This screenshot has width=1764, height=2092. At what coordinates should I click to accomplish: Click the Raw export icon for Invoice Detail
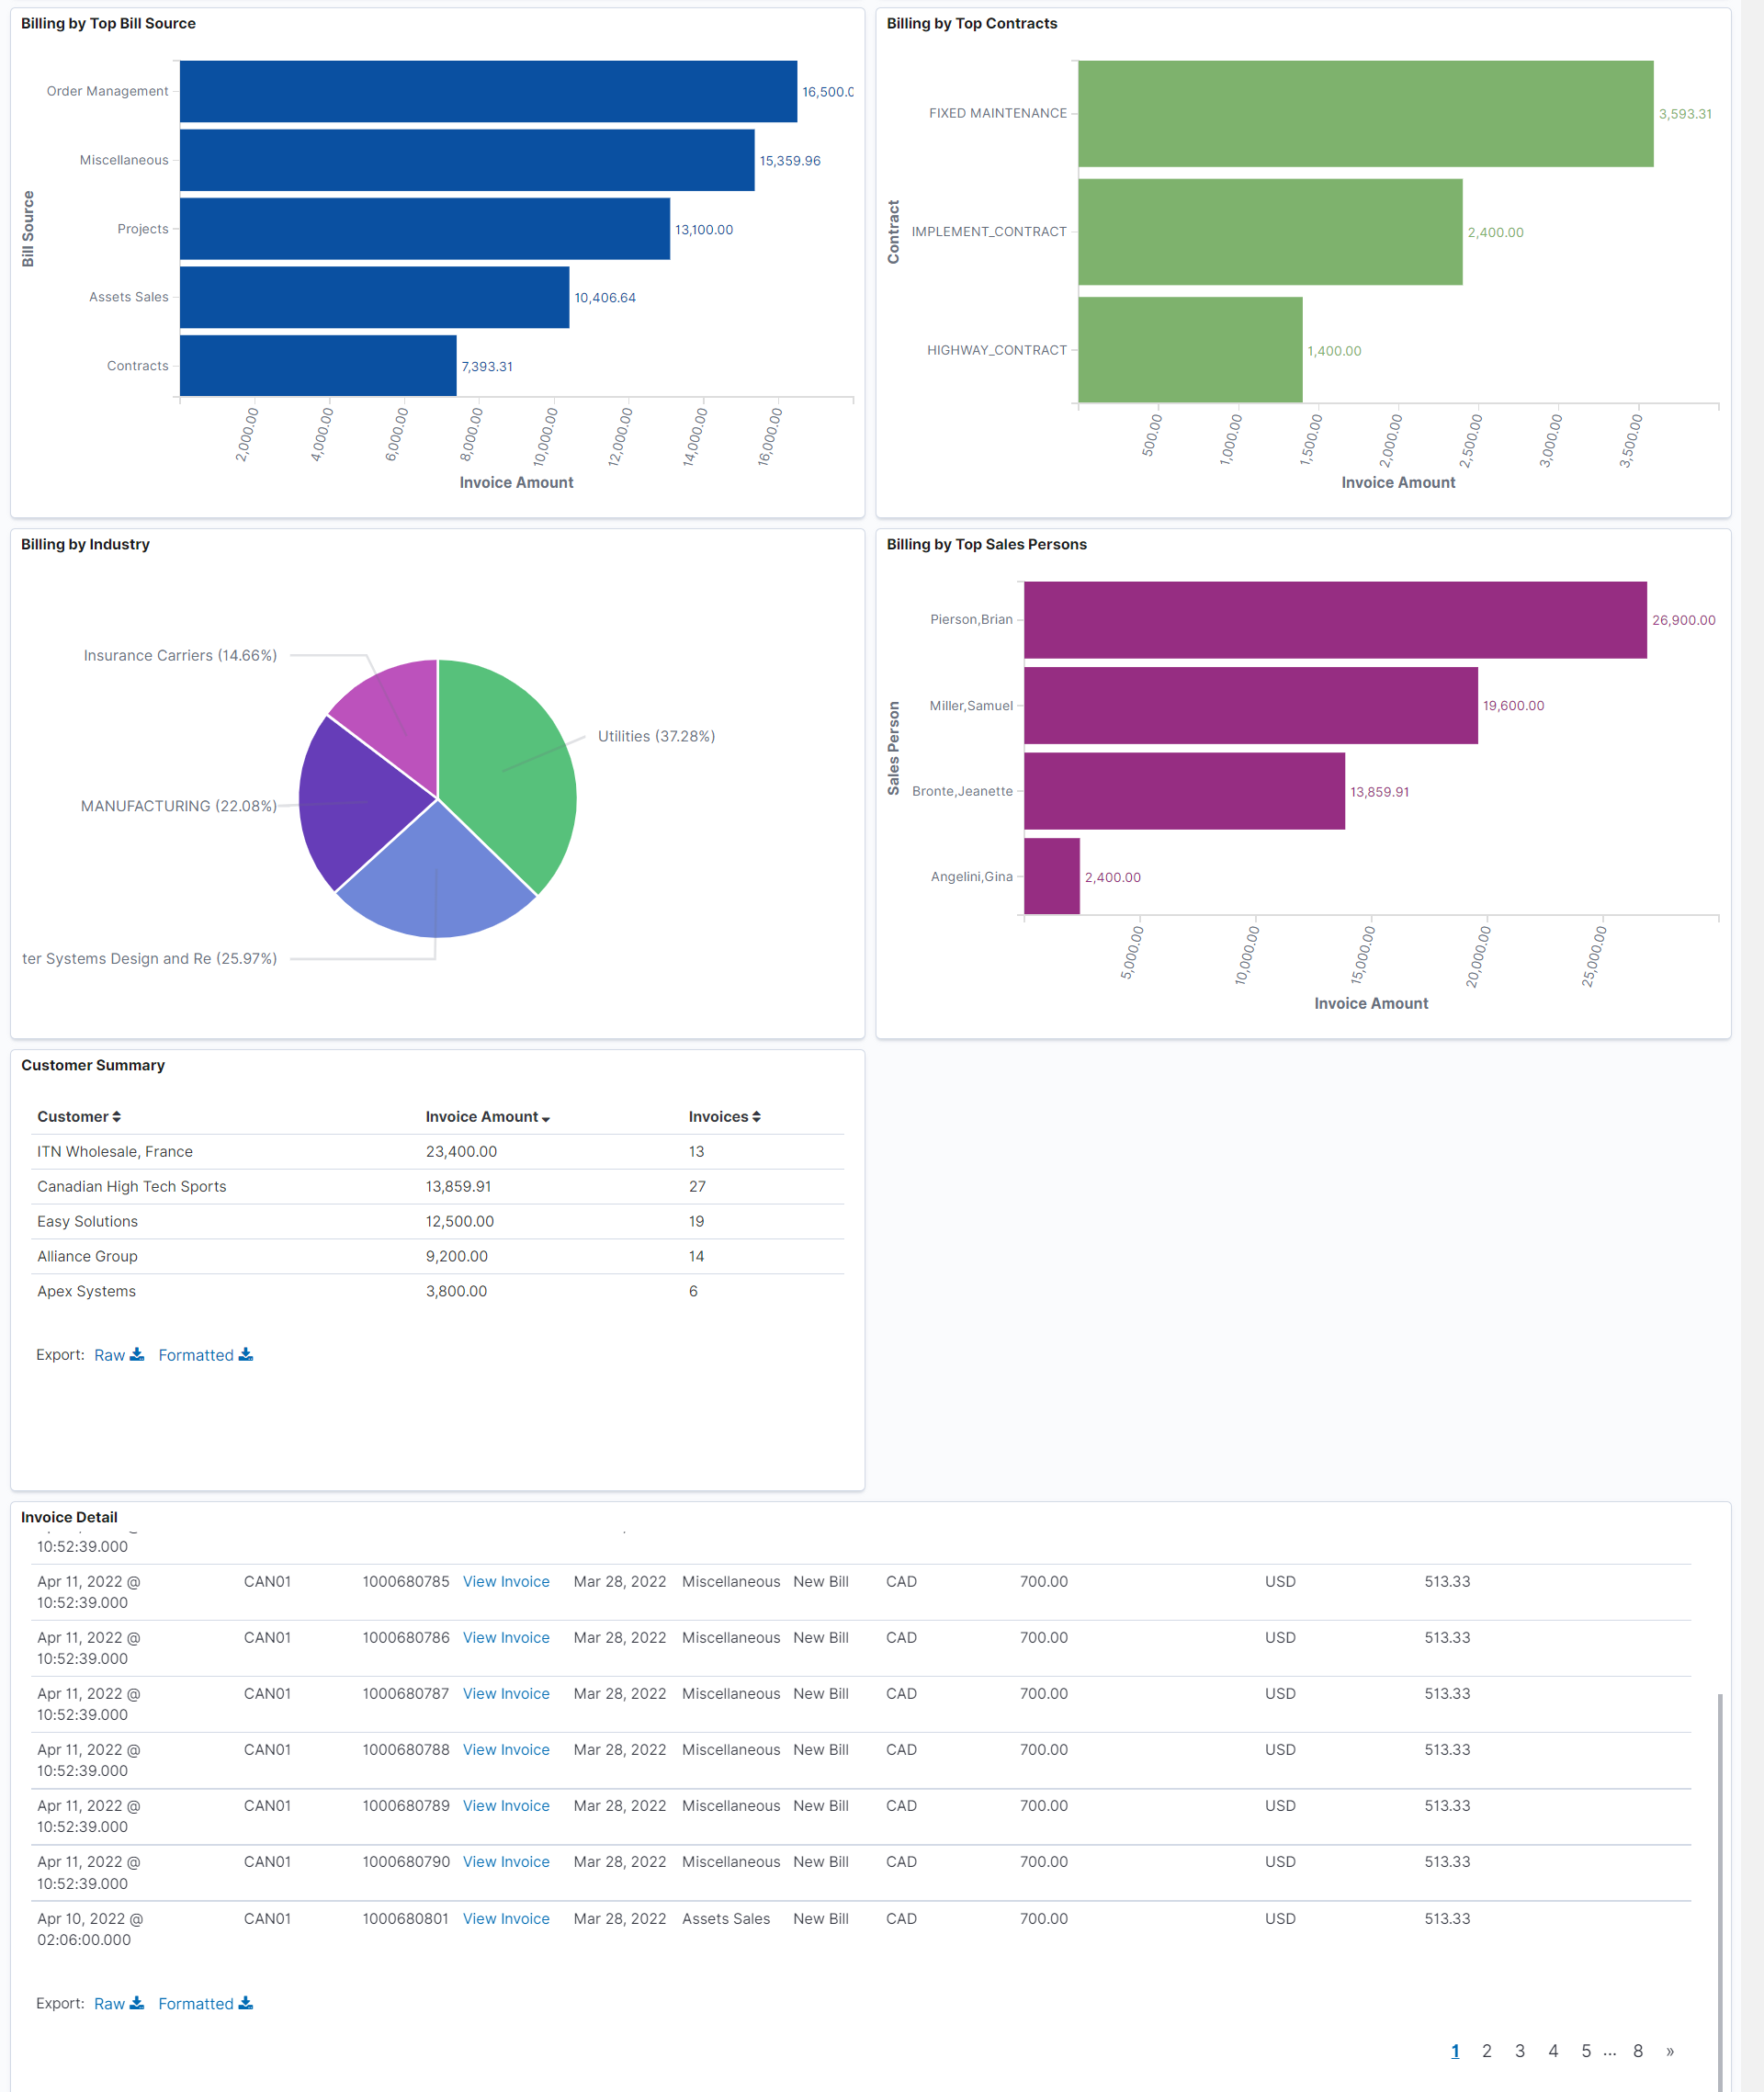pyautogui.click(x=138, y=2003)
